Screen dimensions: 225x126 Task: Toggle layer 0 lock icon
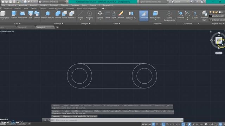coord(217,12)
